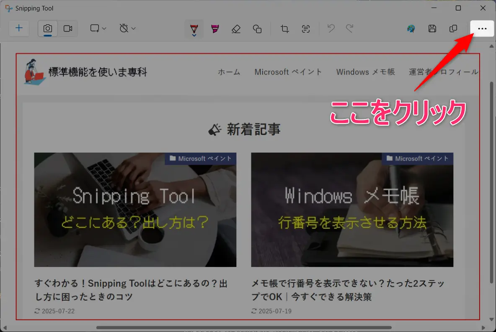This screenshot has width=496, height=332.
Task: Click the Microsoft ペイント navigation link
Action: [288, 72]
